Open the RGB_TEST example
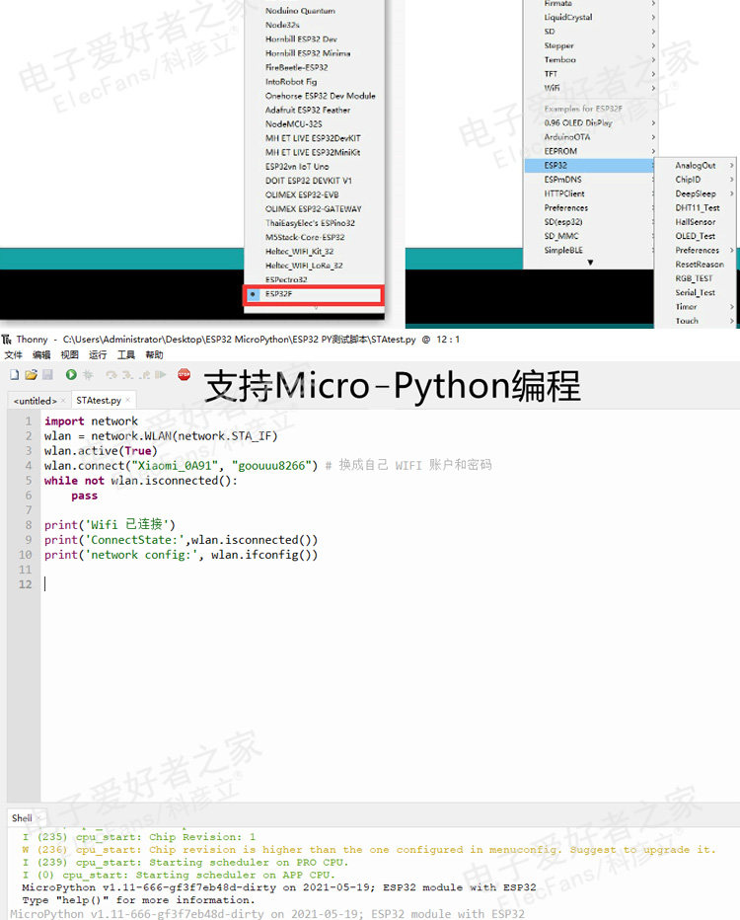Screen dimensions: 740x920 (696, 278)
